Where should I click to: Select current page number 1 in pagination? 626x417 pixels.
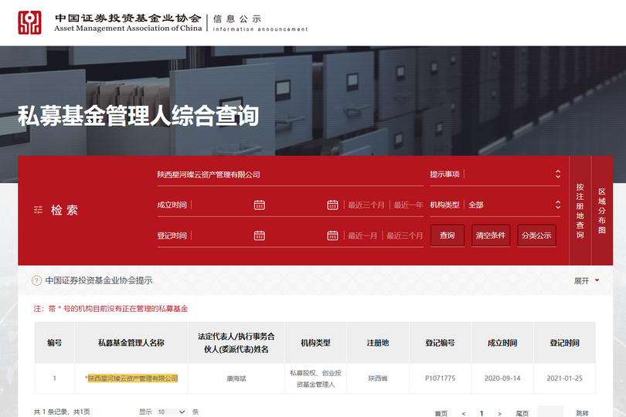pyautogui.click(x=481, y=413)
